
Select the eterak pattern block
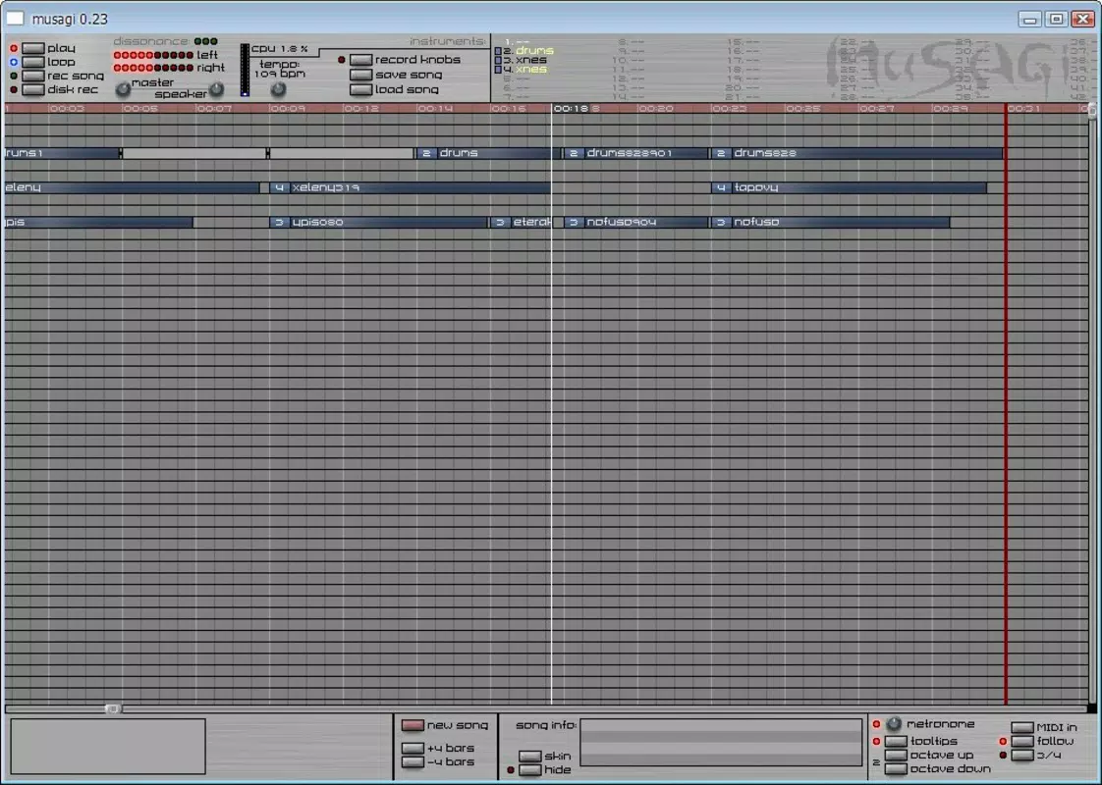coord(521,222)
